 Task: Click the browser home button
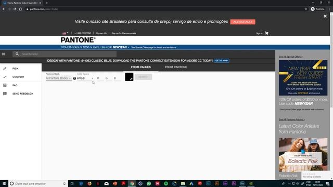click(x=20, y=9)
